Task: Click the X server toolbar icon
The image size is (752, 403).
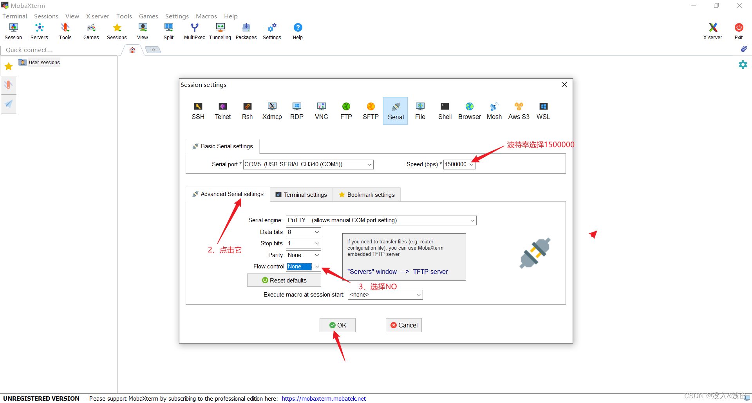Action: (x=712, y=31)
